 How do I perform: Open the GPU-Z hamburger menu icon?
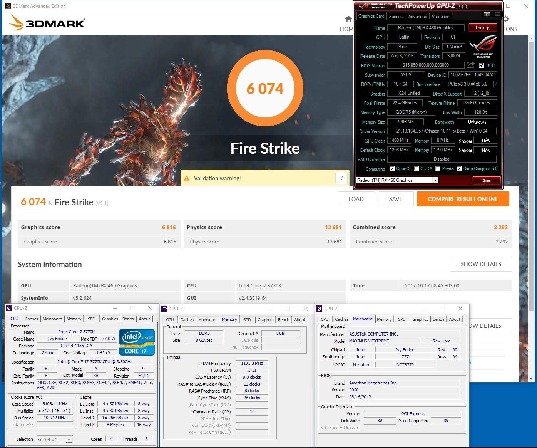[x=498, y=14]
